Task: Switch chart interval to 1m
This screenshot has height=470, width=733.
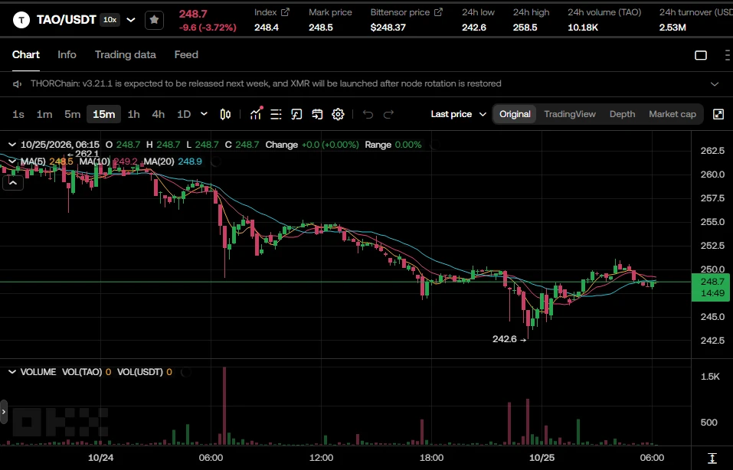Action: pos(44,114)
